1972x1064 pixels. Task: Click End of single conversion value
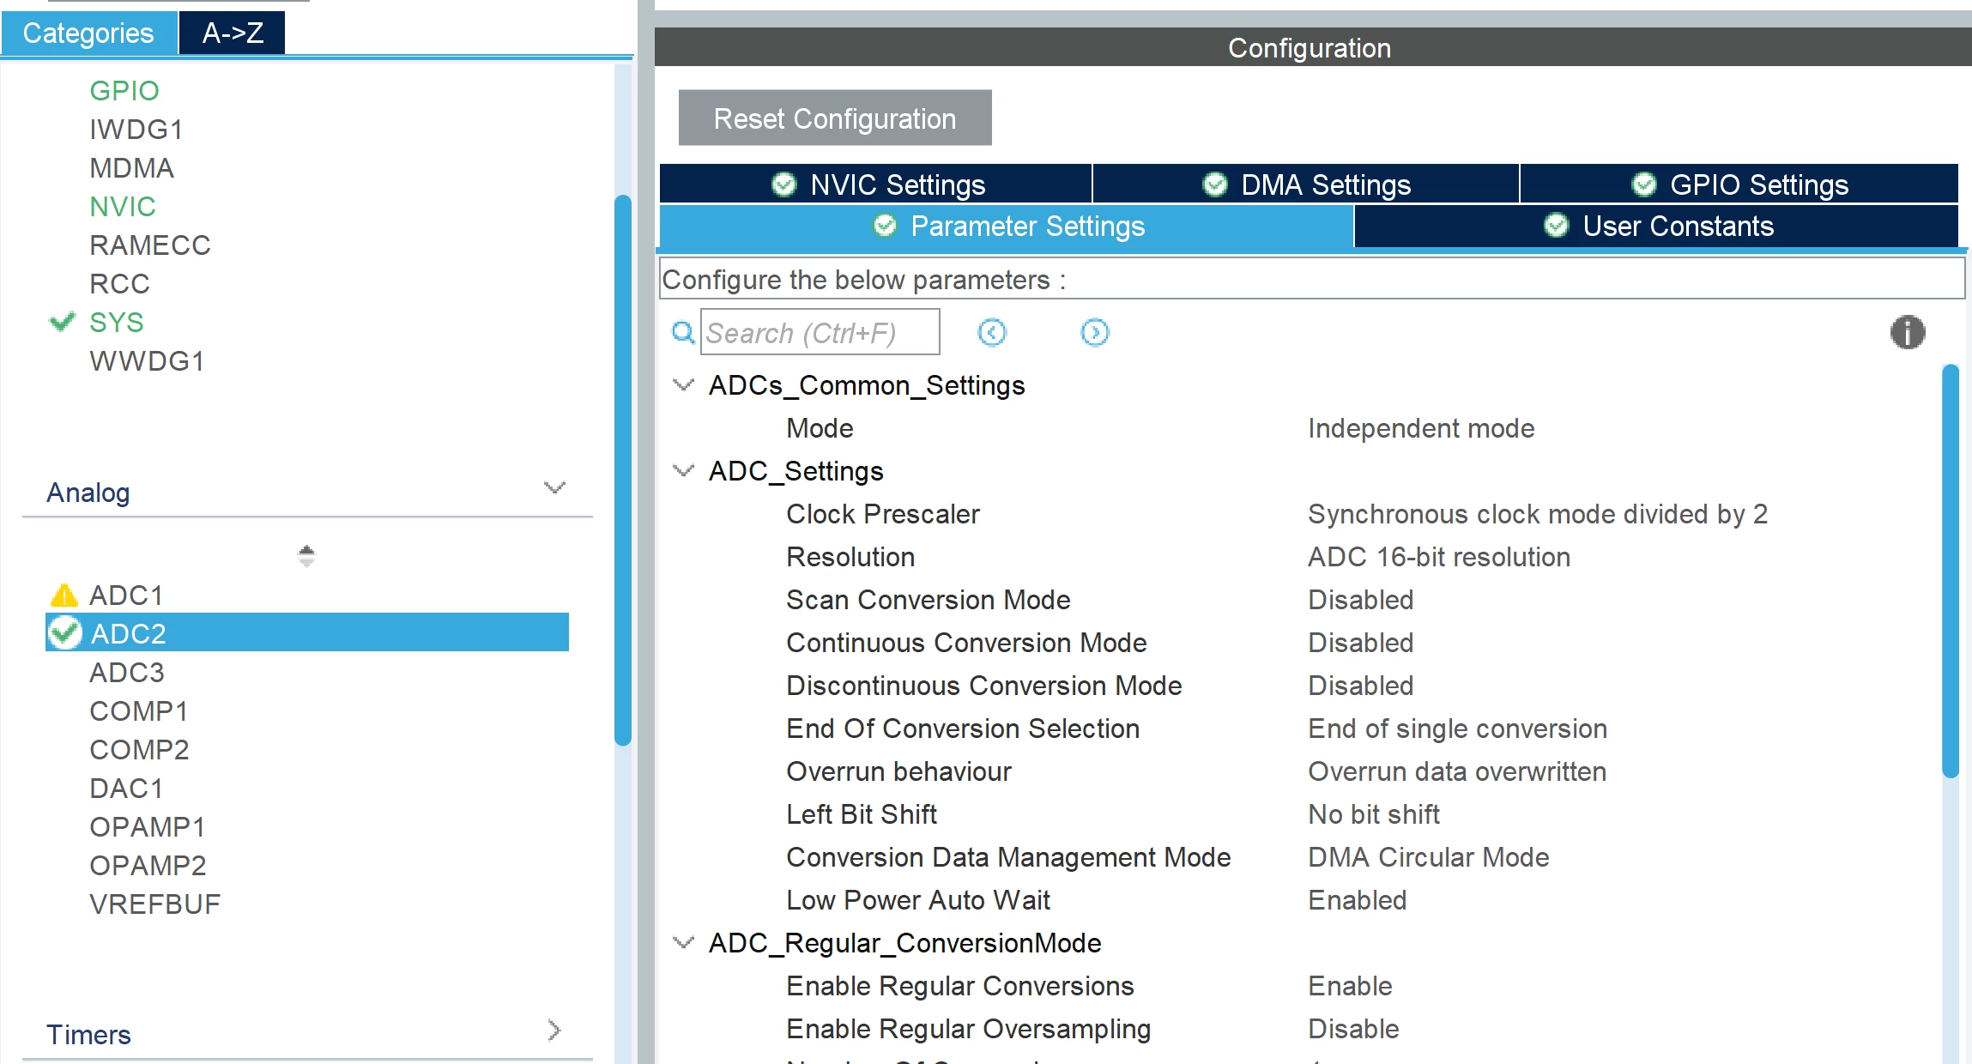1457,728
